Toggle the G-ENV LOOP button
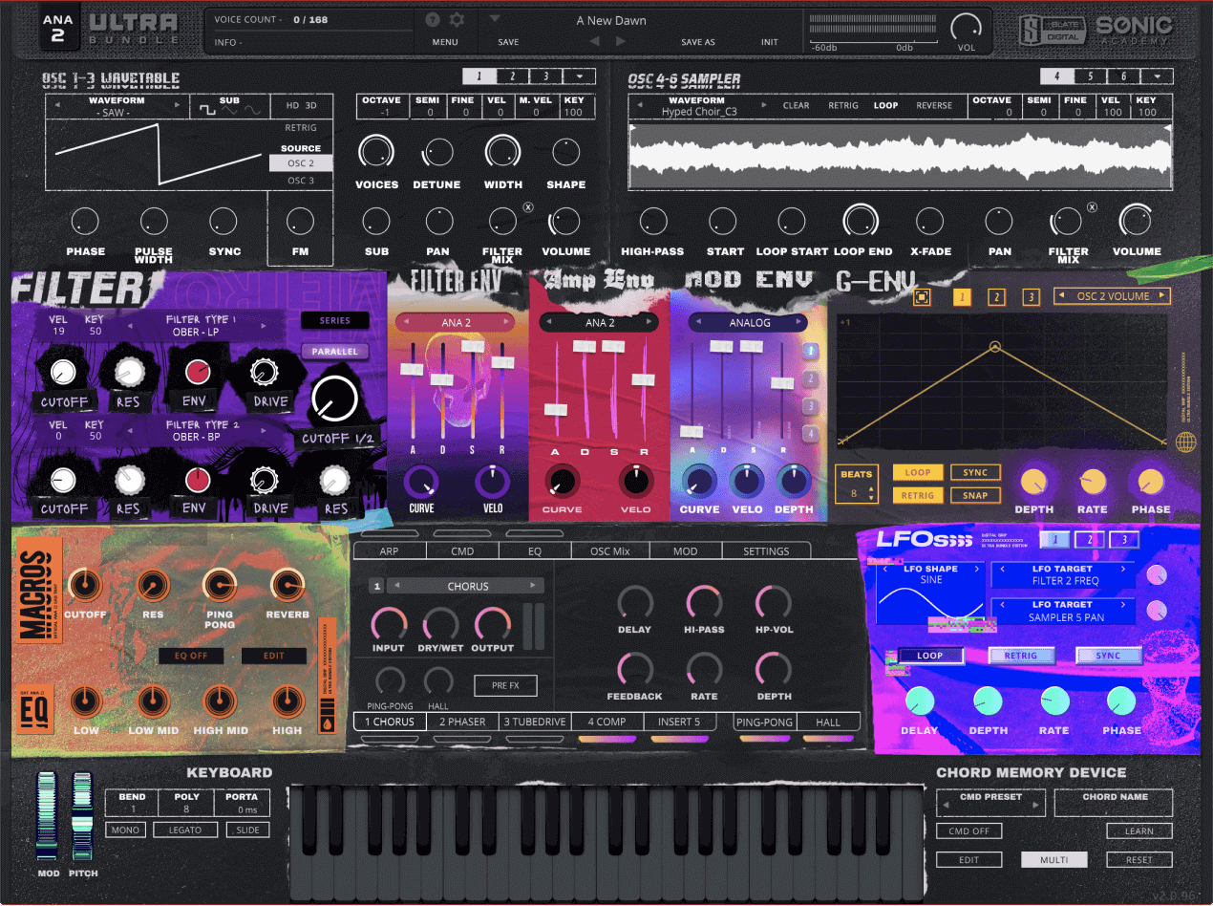The width and height of the screenshot is (1213, 906). click(918, 472)
